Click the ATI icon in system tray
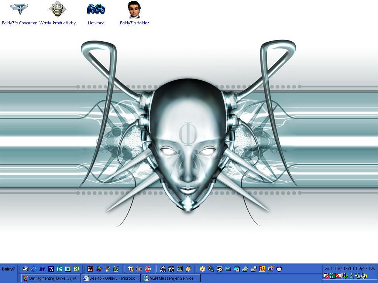 [x=339, y=276]
